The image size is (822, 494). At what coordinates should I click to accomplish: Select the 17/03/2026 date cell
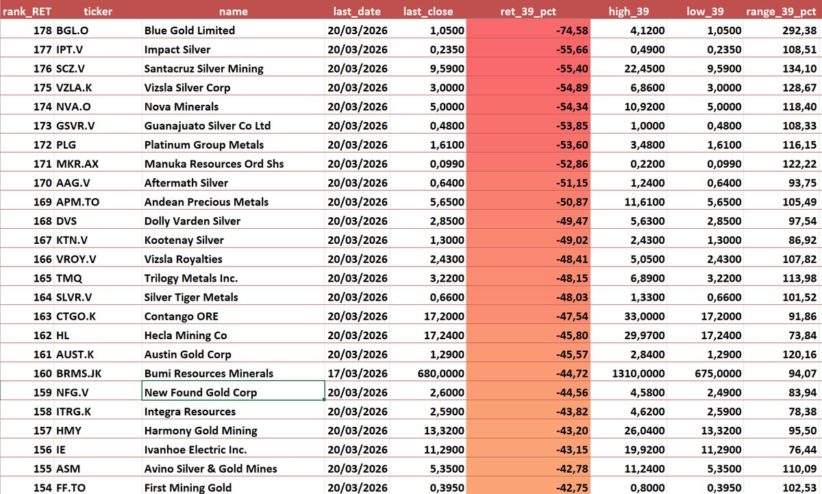357,373
